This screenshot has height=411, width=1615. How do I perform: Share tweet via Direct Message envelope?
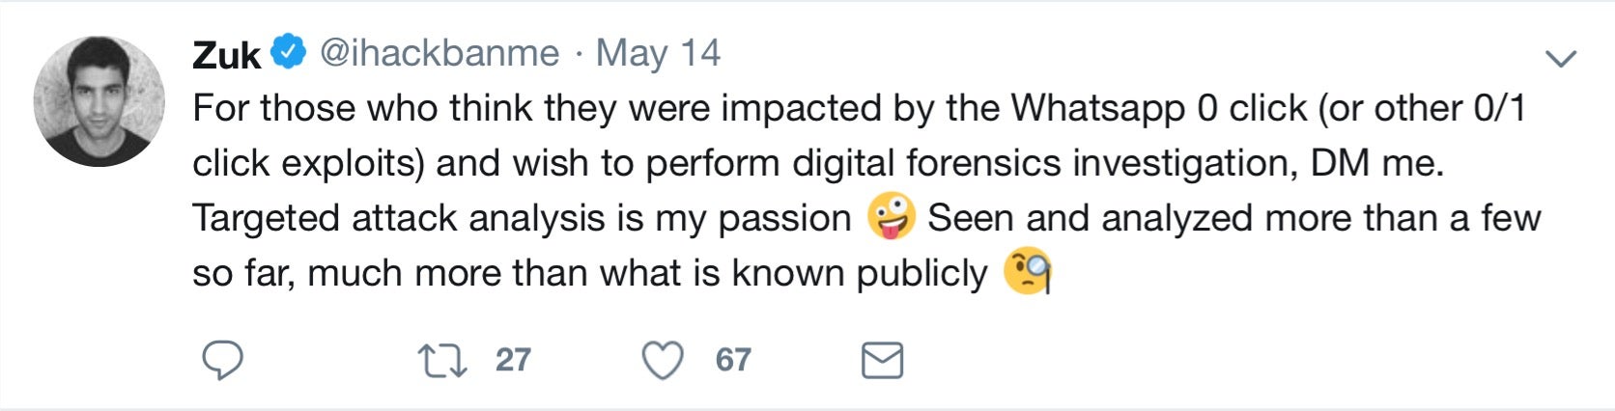pos(882,361)
